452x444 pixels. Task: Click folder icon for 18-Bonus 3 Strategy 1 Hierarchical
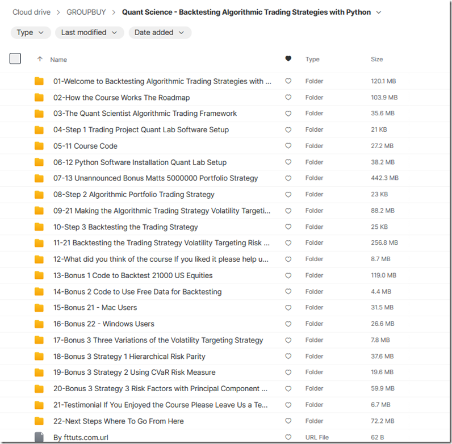(x=39, y=356)
